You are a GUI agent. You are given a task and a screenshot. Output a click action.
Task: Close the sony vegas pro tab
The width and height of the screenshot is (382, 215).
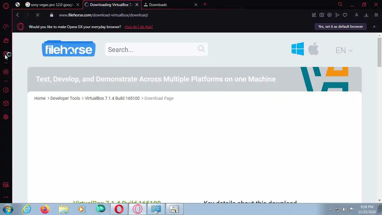tap(78, 4)
